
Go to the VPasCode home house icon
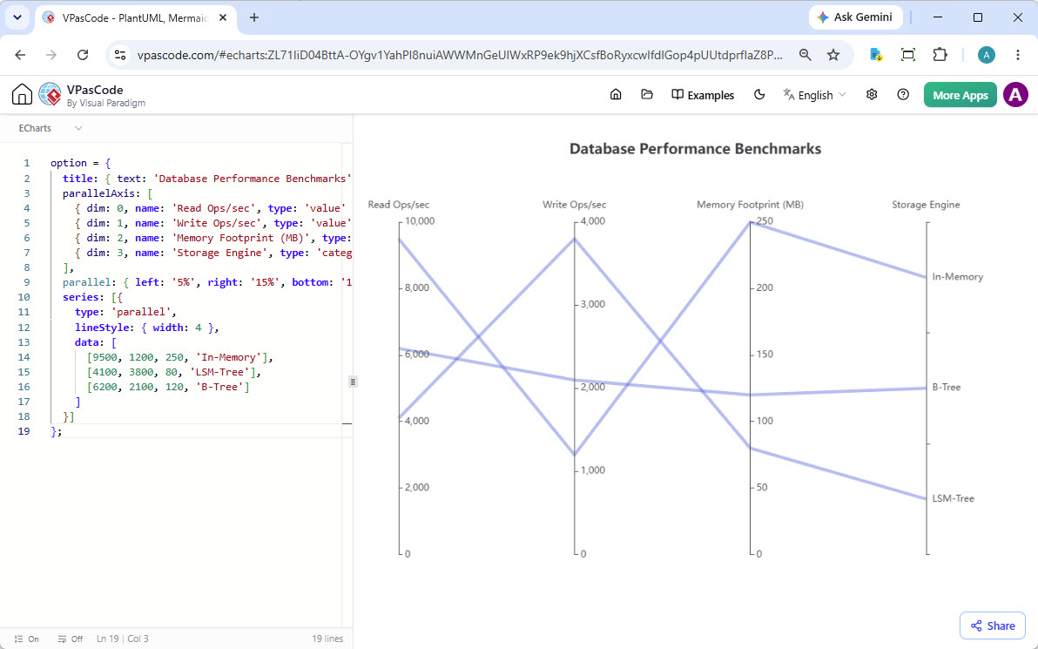pyautogui.click(x=22, y=95)
